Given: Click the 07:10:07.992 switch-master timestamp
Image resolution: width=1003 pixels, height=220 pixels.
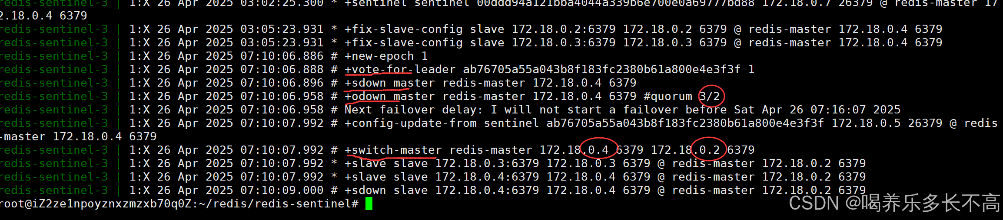Looking at the screenshot, I should coord(282,150).
